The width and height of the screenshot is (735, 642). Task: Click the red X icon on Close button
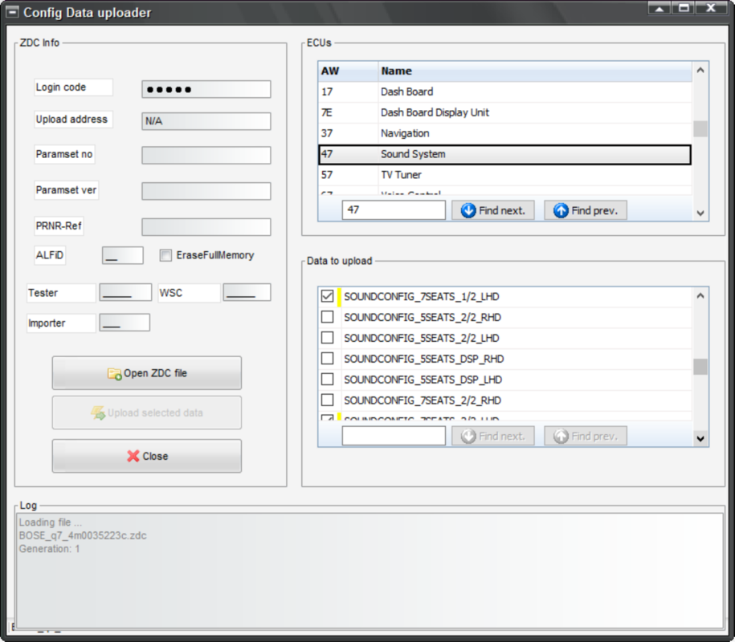(x=133, y=456)
